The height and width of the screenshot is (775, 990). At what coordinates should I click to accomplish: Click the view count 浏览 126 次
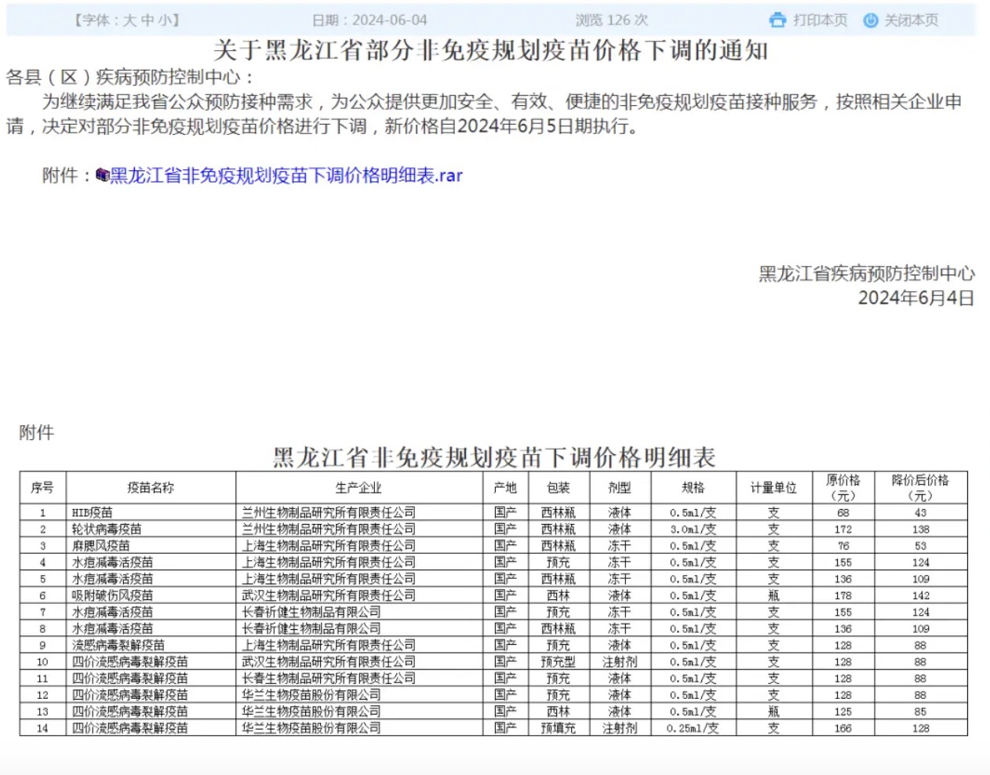612,20
